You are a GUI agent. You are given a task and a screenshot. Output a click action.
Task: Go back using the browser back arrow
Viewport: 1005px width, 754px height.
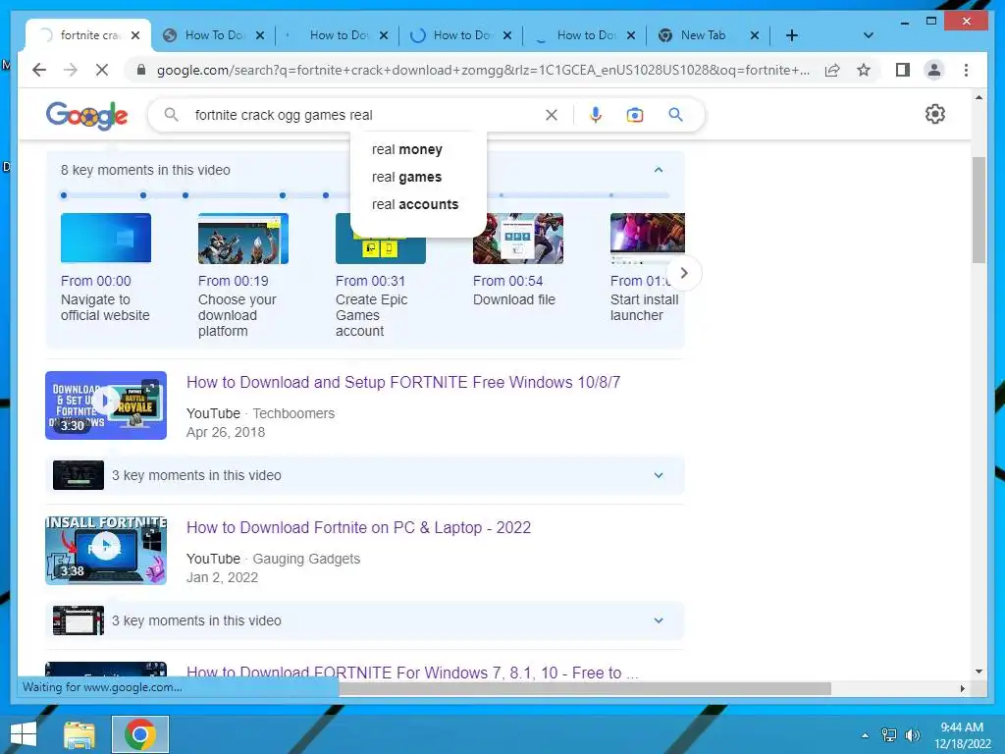point(39,70)
